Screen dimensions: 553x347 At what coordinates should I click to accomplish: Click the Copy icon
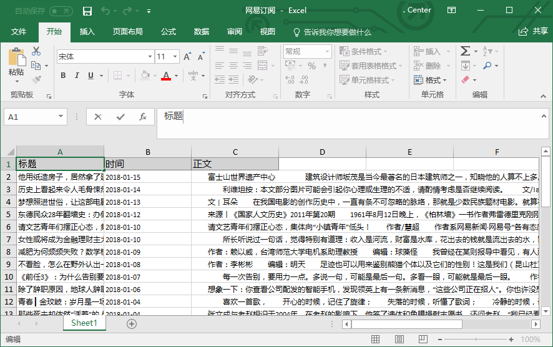(x=36, y=66)
